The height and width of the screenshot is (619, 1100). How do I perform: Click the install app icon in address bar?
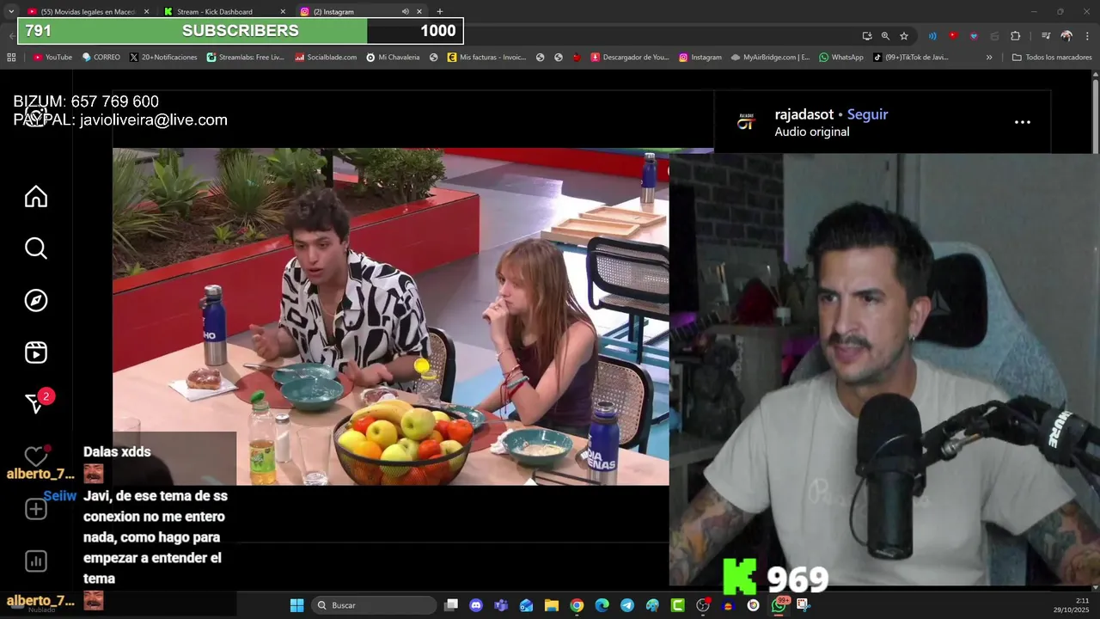(x=867, y=36)
